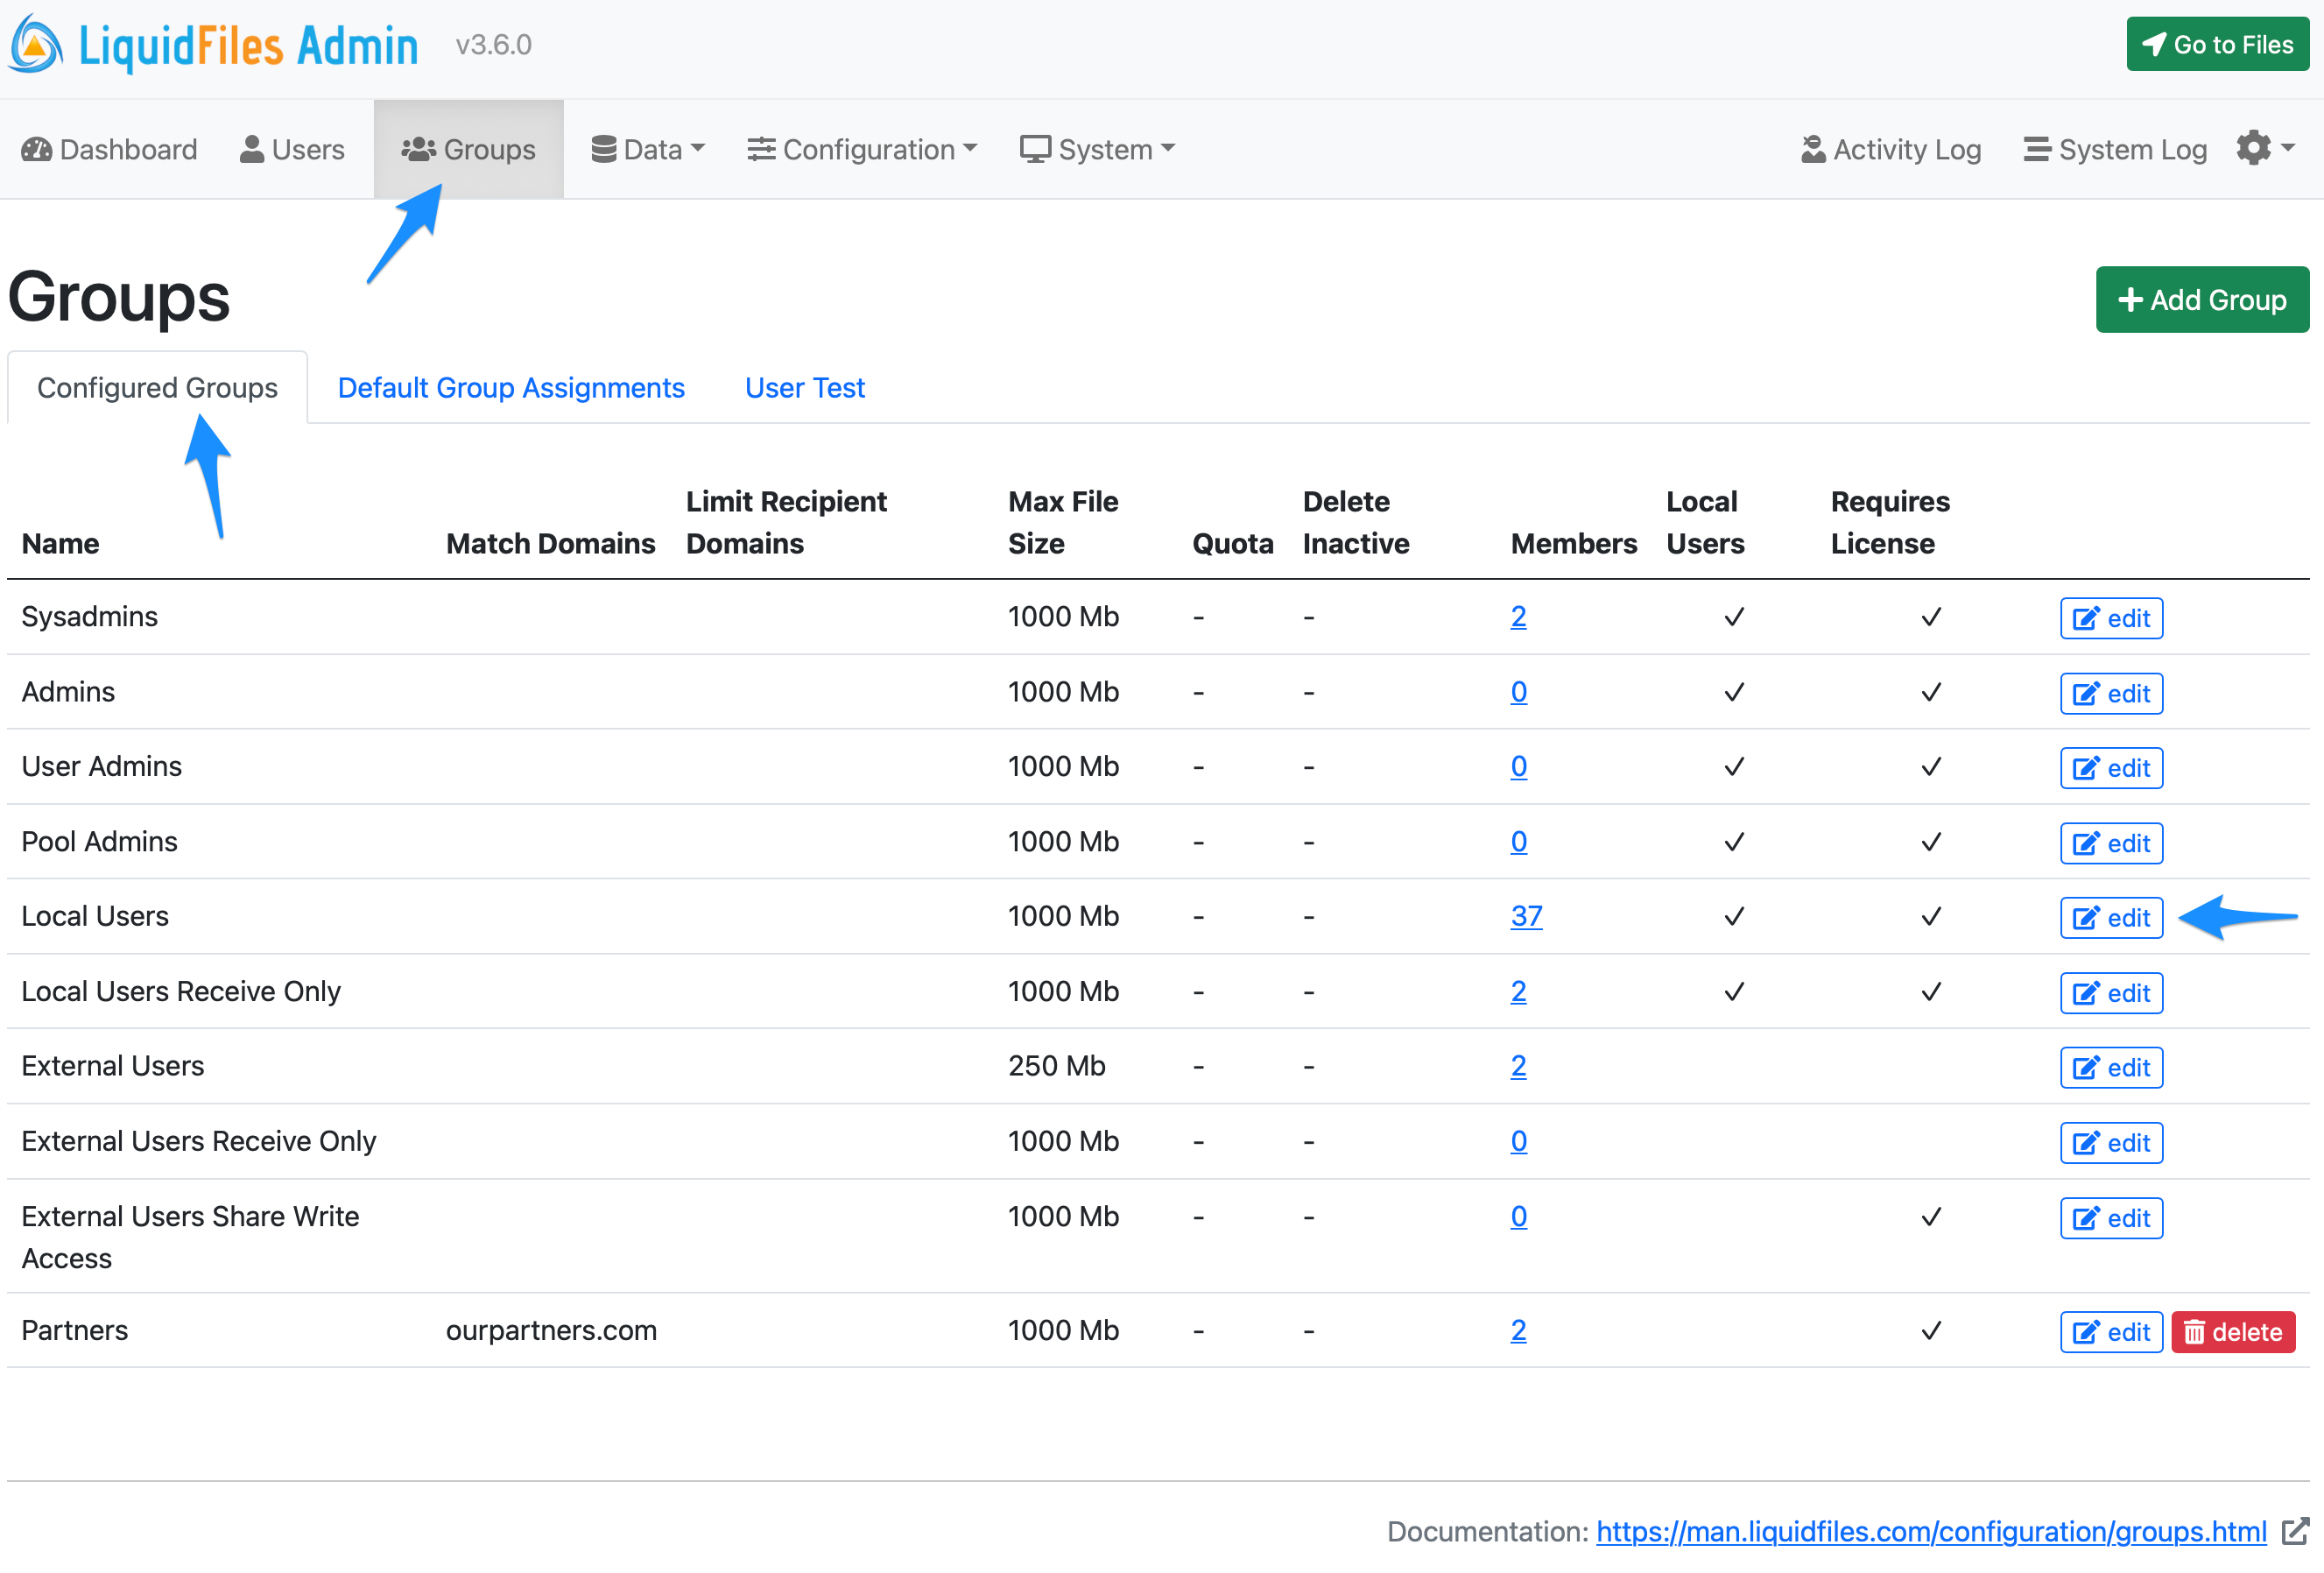Open the Activity Log
Viewport: 2324px width, 1573px height.
1890,149
